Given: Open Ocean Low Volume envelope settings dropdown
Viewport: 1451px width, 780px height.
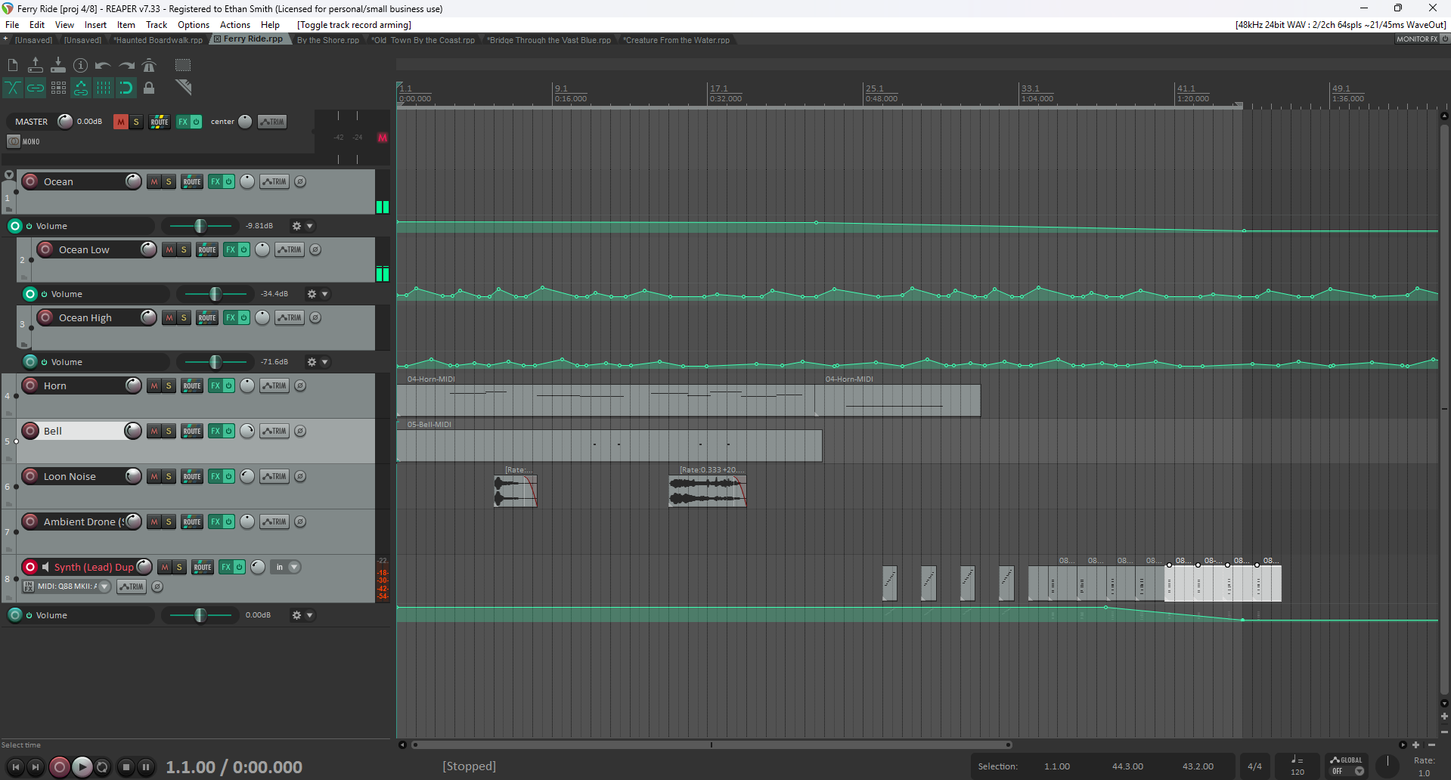Looking at the screenshot, I should [324, 294].
